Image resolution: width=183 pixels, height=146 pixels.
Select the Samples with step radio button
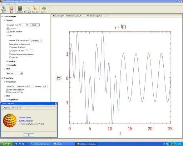(10, 51)
